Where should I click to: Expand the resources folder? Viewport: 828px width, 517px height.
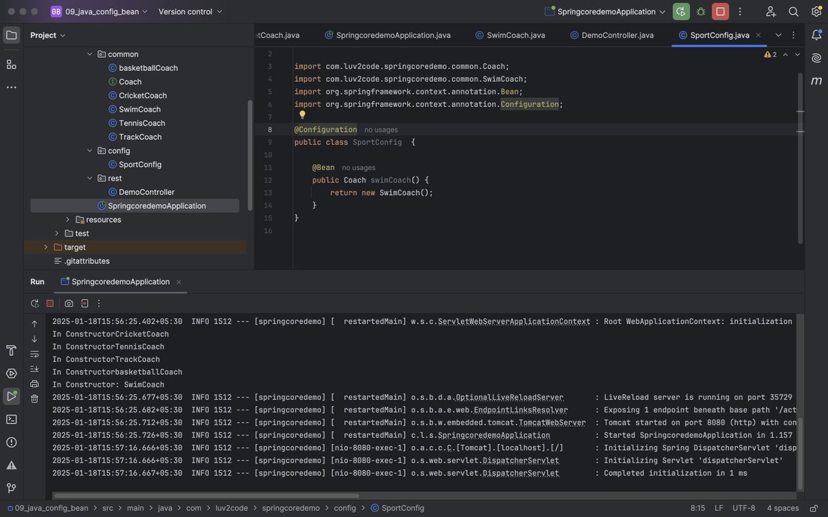click(68, 219)
